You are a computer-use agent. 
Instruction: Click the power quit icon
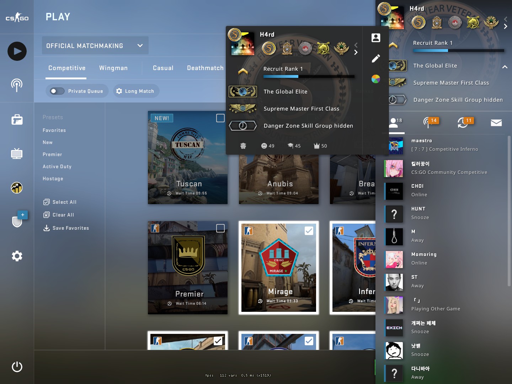pyautogui.click(x=17, y=367)
